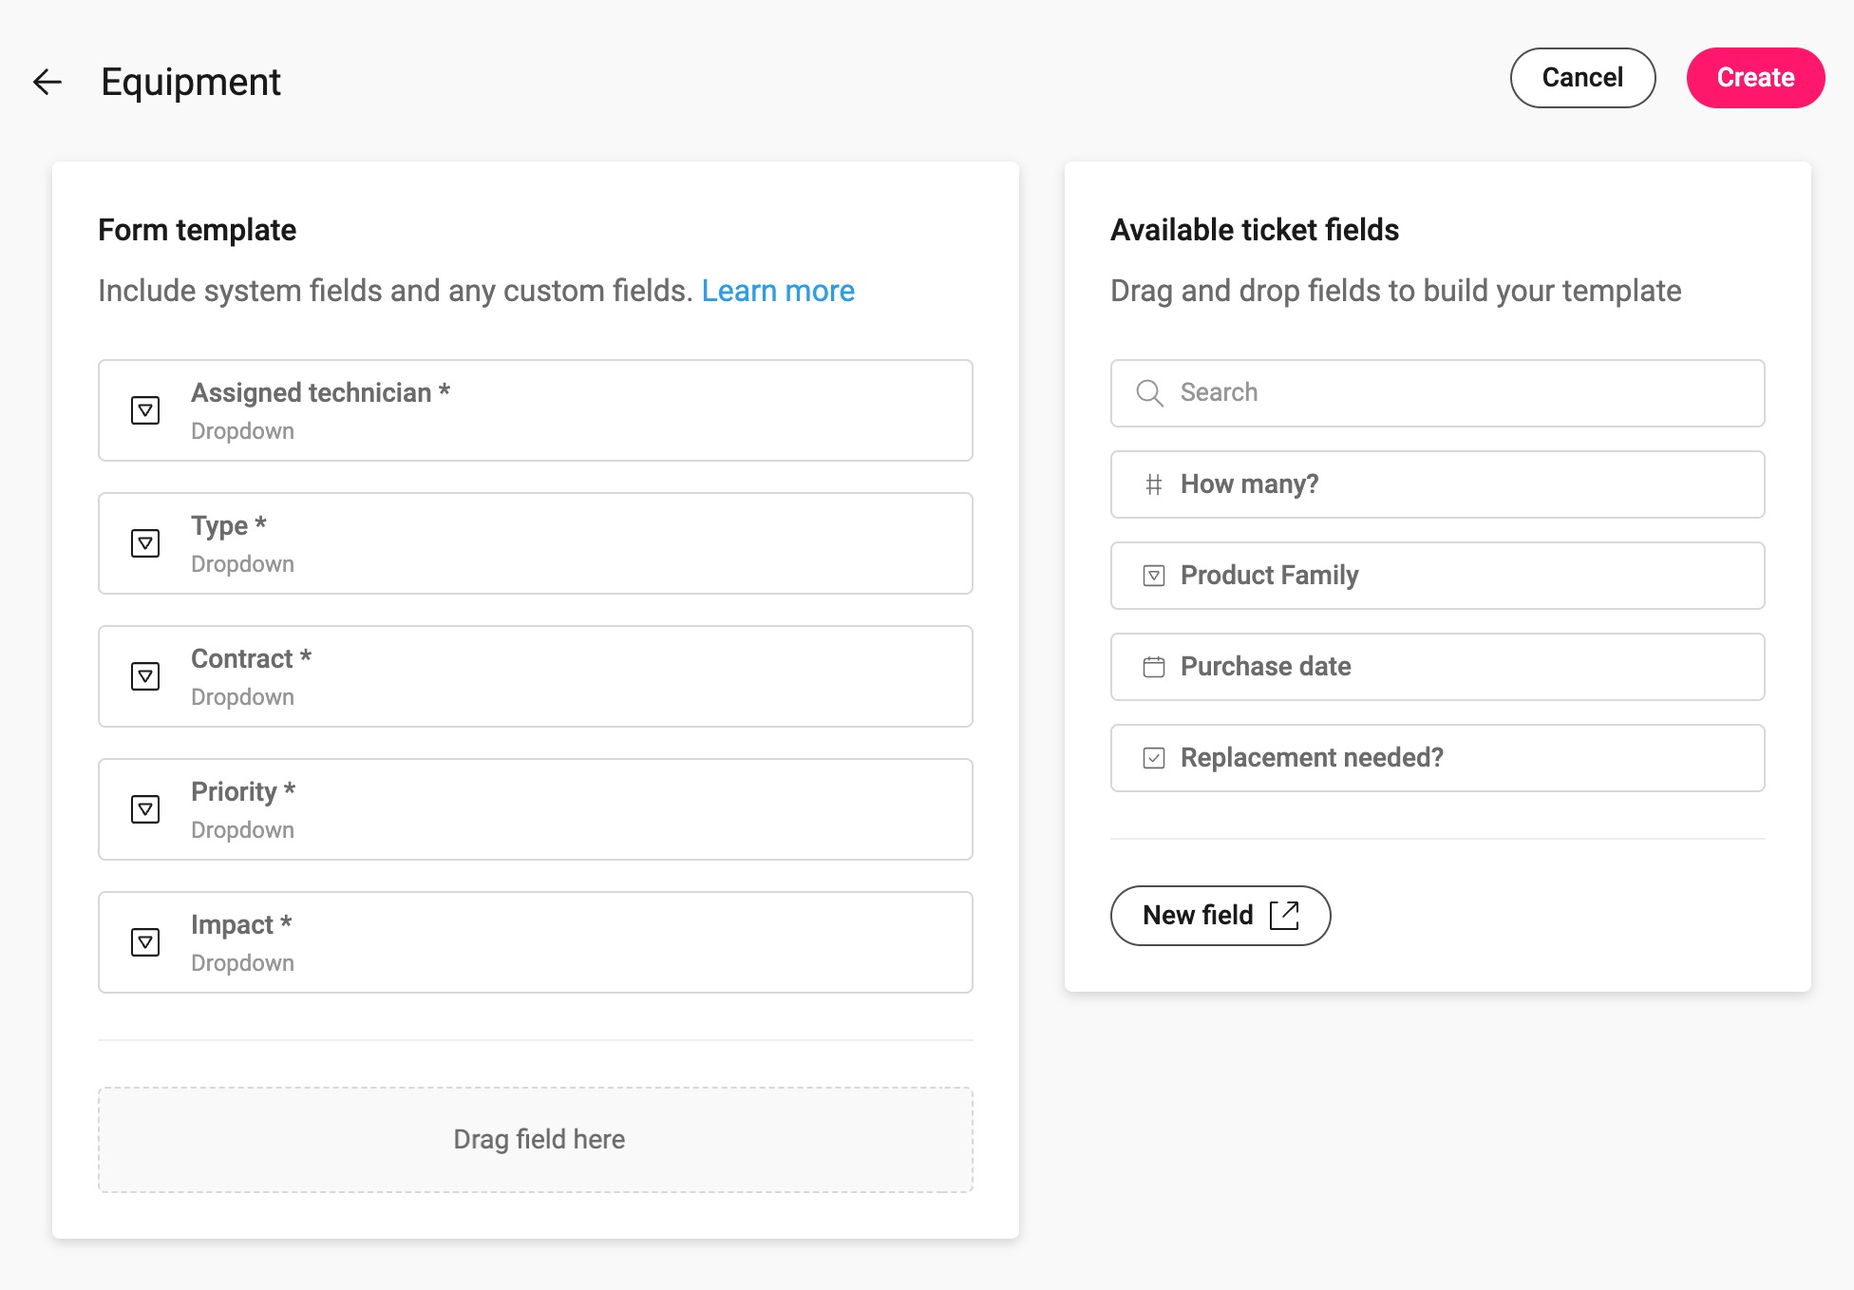Viewport: 1854px width, 1290px height.
Task: Select the Assigned technician field card
Action: [536, 410]
